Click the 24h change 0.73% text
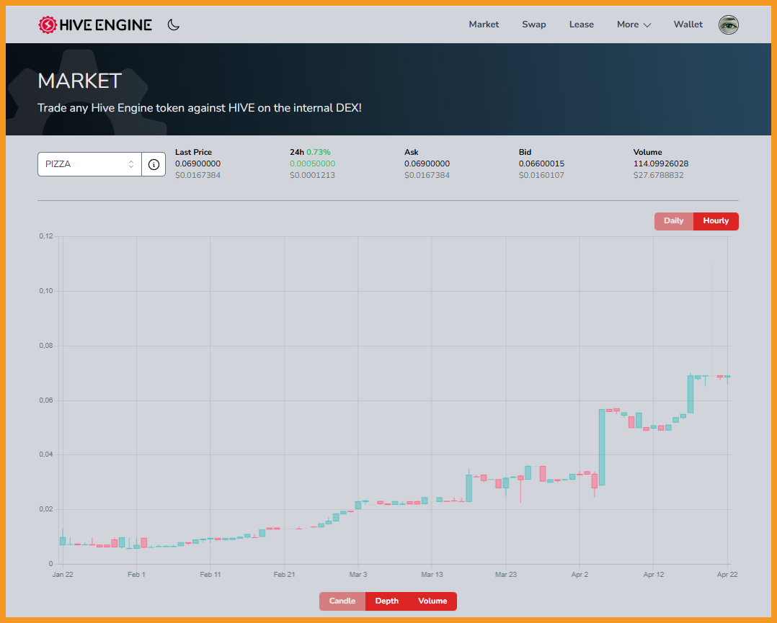This screenshot has width=777, height=623. (318, 152)
